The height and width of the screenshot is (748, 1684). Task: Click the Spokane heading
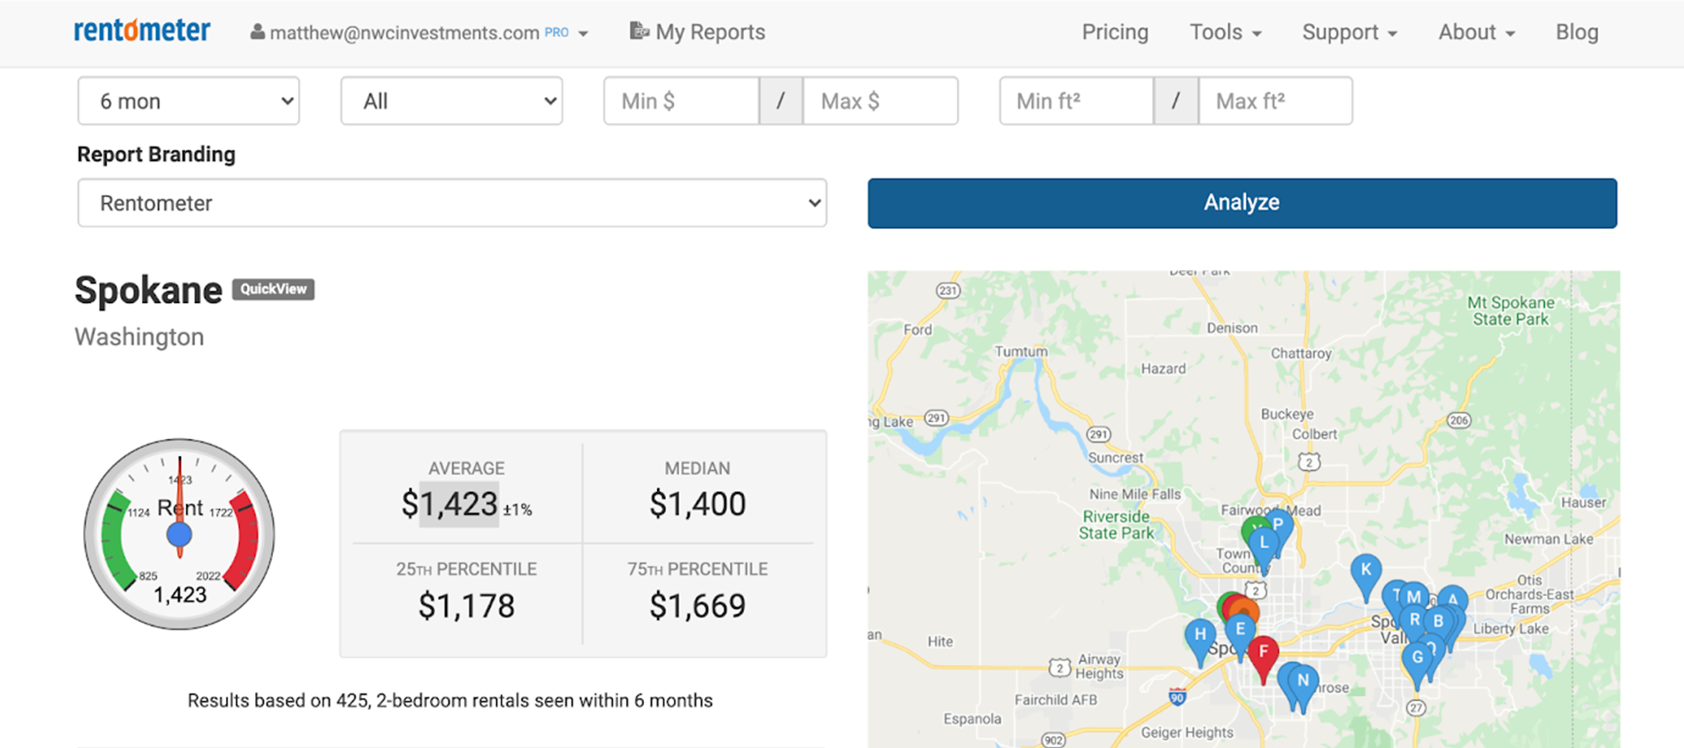point(149,290)
